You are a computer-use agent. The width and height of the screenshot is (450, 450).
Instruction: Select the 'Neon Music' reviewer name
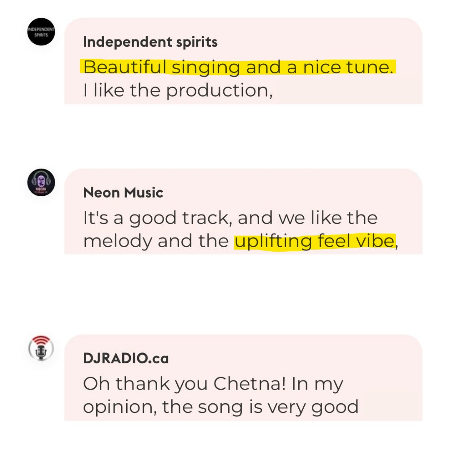[123, 192]
